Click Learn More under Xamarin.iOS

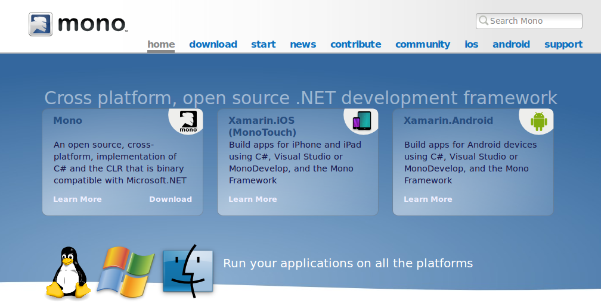(x=253, y=199)
